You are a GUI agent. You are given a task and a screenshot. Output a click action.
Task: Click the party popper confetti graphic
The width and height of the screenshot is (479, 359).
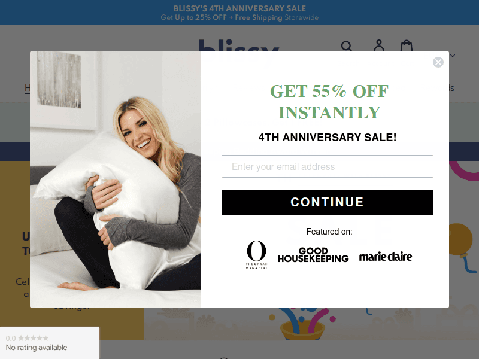pos(303,324)
